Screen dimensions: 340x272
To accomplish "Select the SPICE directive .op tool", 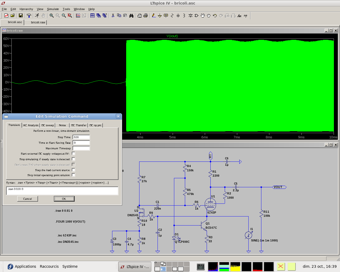I will [x=245, y=16].
